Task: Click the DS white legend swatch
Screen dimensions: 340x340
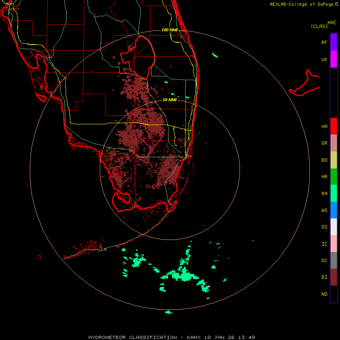Action: coord(334,227)
